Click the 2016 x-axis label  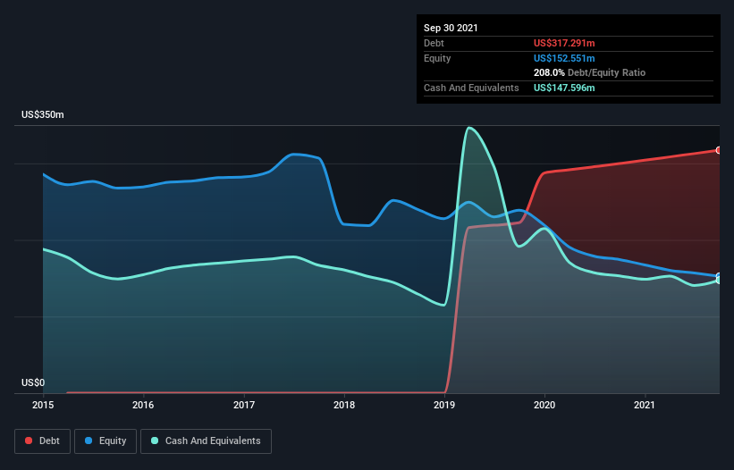point(143,405)
